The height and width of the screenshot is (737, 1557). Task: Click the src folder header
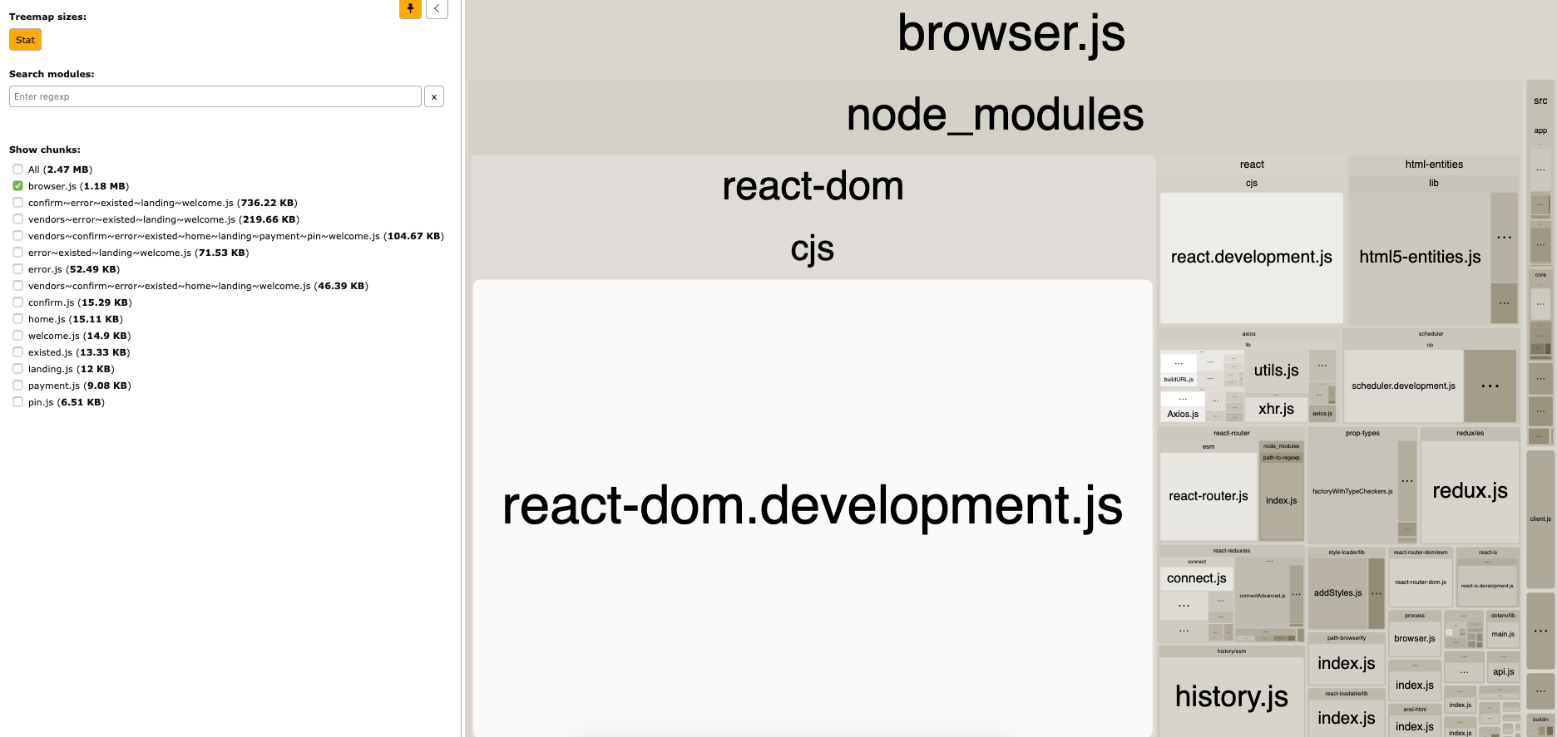1540,101
